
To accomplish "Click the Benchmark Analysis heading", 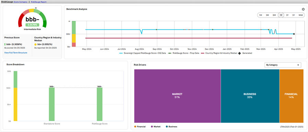I will coord(77,9).
